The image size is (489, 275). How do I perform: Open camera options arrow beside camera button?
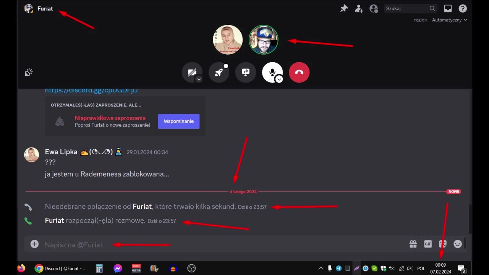[x=199, y=79]
